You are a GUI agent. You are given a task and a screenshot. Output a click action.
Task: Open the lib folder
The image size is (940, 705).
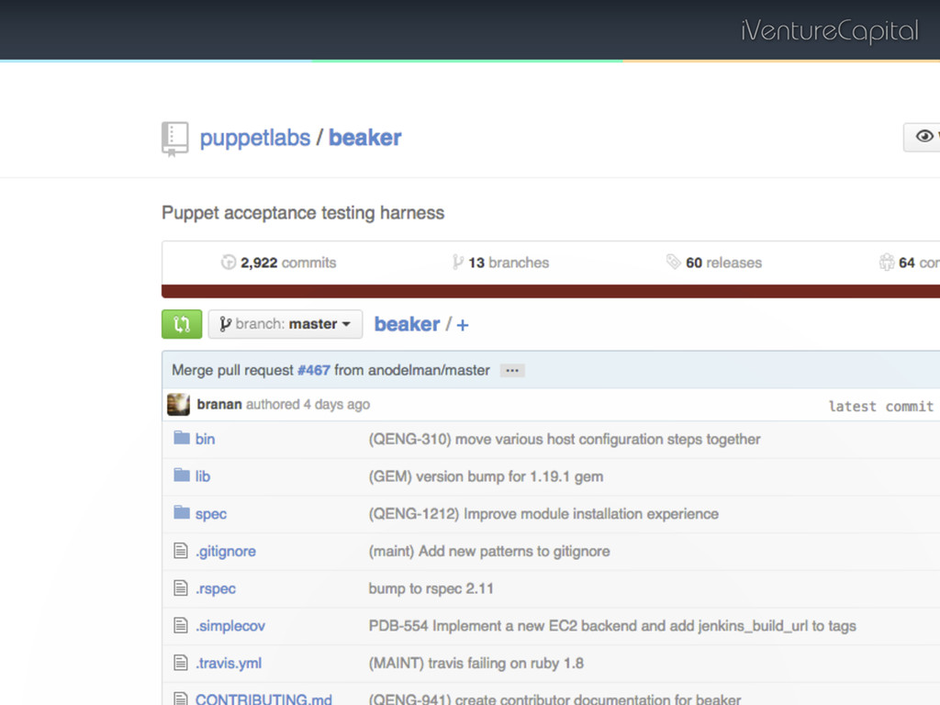pos(203,476)
